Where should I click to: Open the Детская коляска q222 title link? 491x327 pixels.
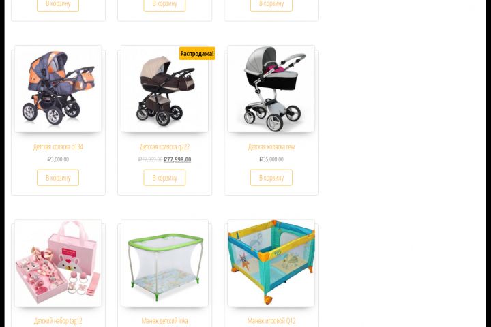click(x=165, y=146)
